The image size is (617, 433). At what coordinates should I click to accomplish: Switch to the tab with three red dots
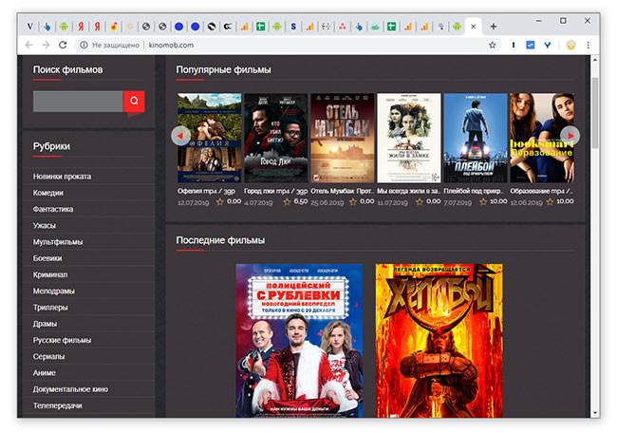click(343, 27)
